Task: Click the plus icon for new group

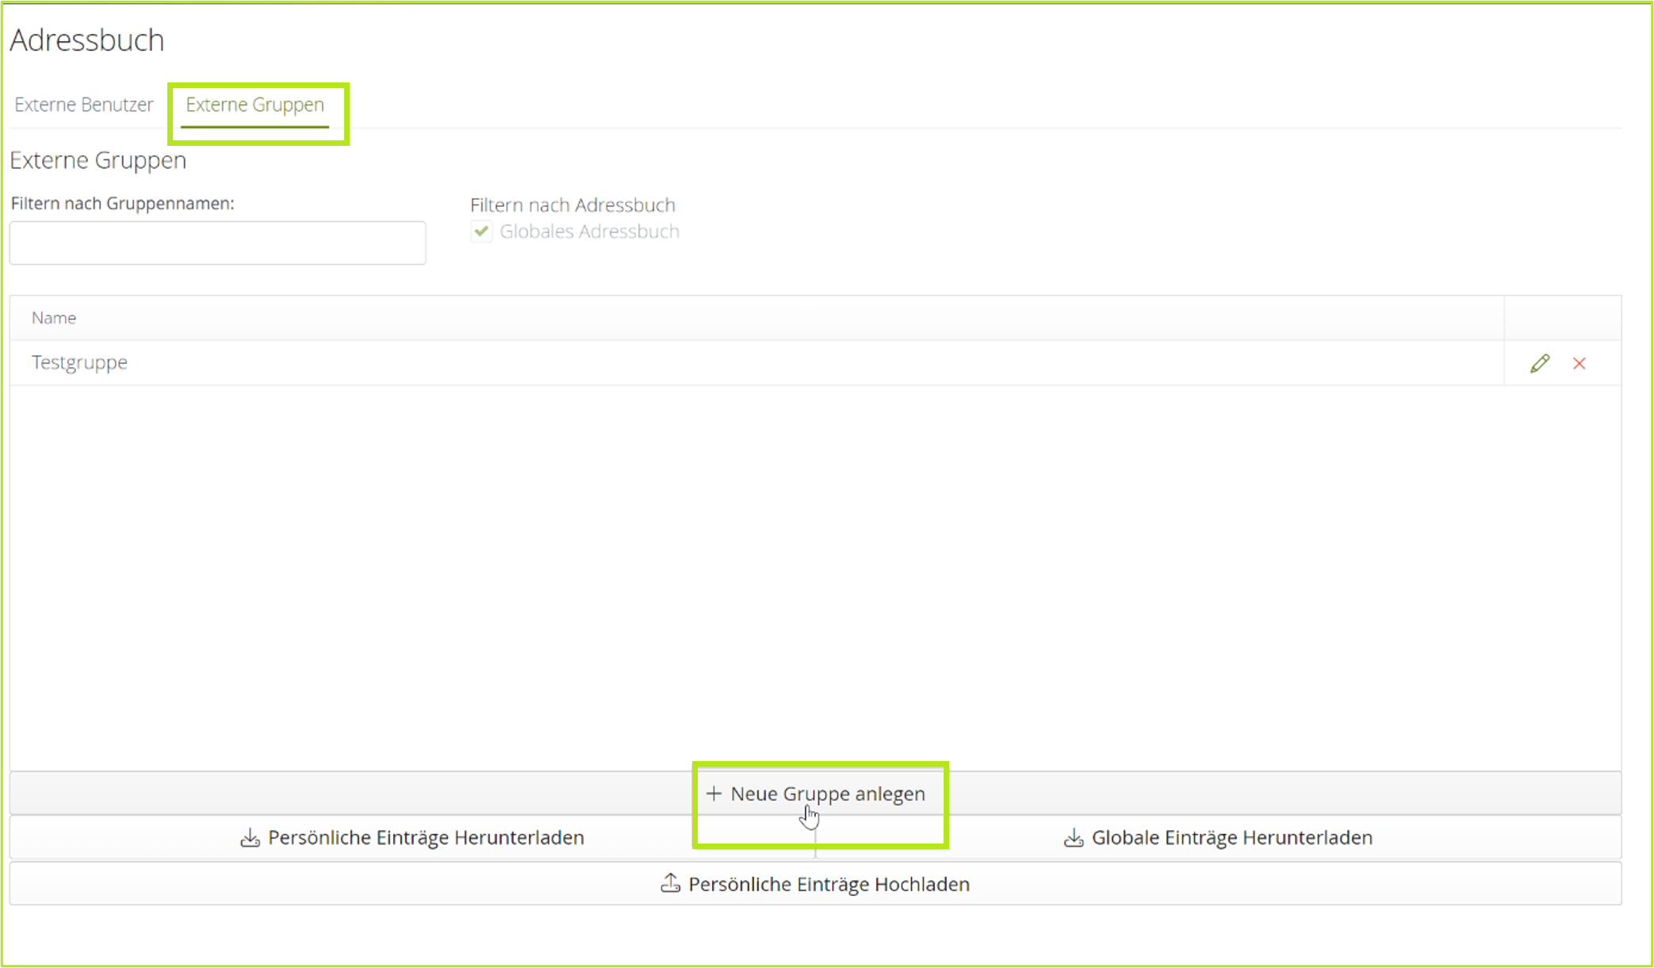Action: tap(714, 794)
